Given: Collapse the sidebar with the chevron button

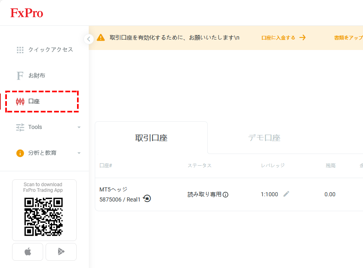Looking at the screenshot, I should (x=89, y=39).
